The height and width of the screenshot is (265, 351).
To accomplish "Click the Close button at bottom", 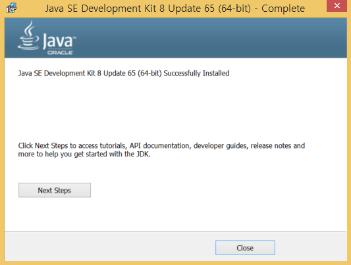I will (245, 247).
